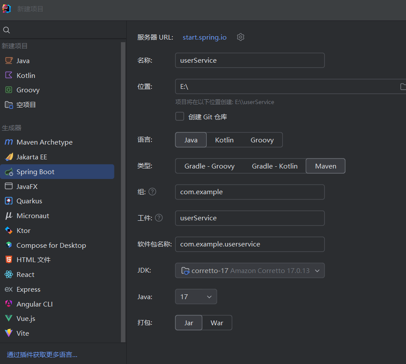Click the Express ex icon
Image resolution: width=406 pixels, height=364 pixels.
click(9, 289)
